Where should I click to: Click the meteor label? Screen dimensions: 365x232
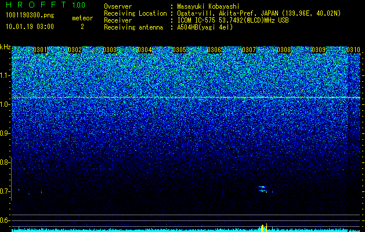click(x=82, y=18)
